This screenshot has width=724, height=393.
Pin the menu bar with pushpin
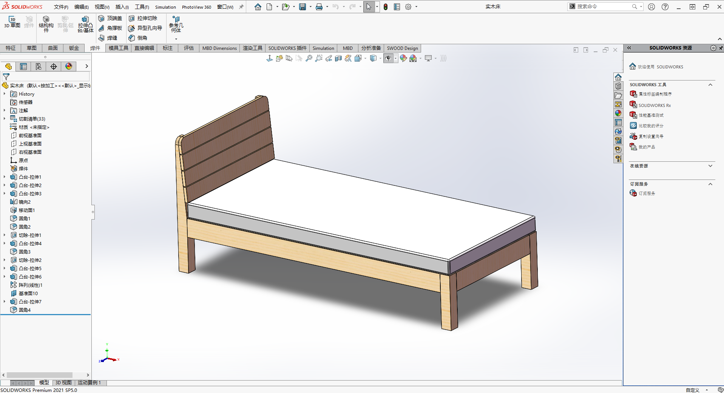(x=241, y=7)
